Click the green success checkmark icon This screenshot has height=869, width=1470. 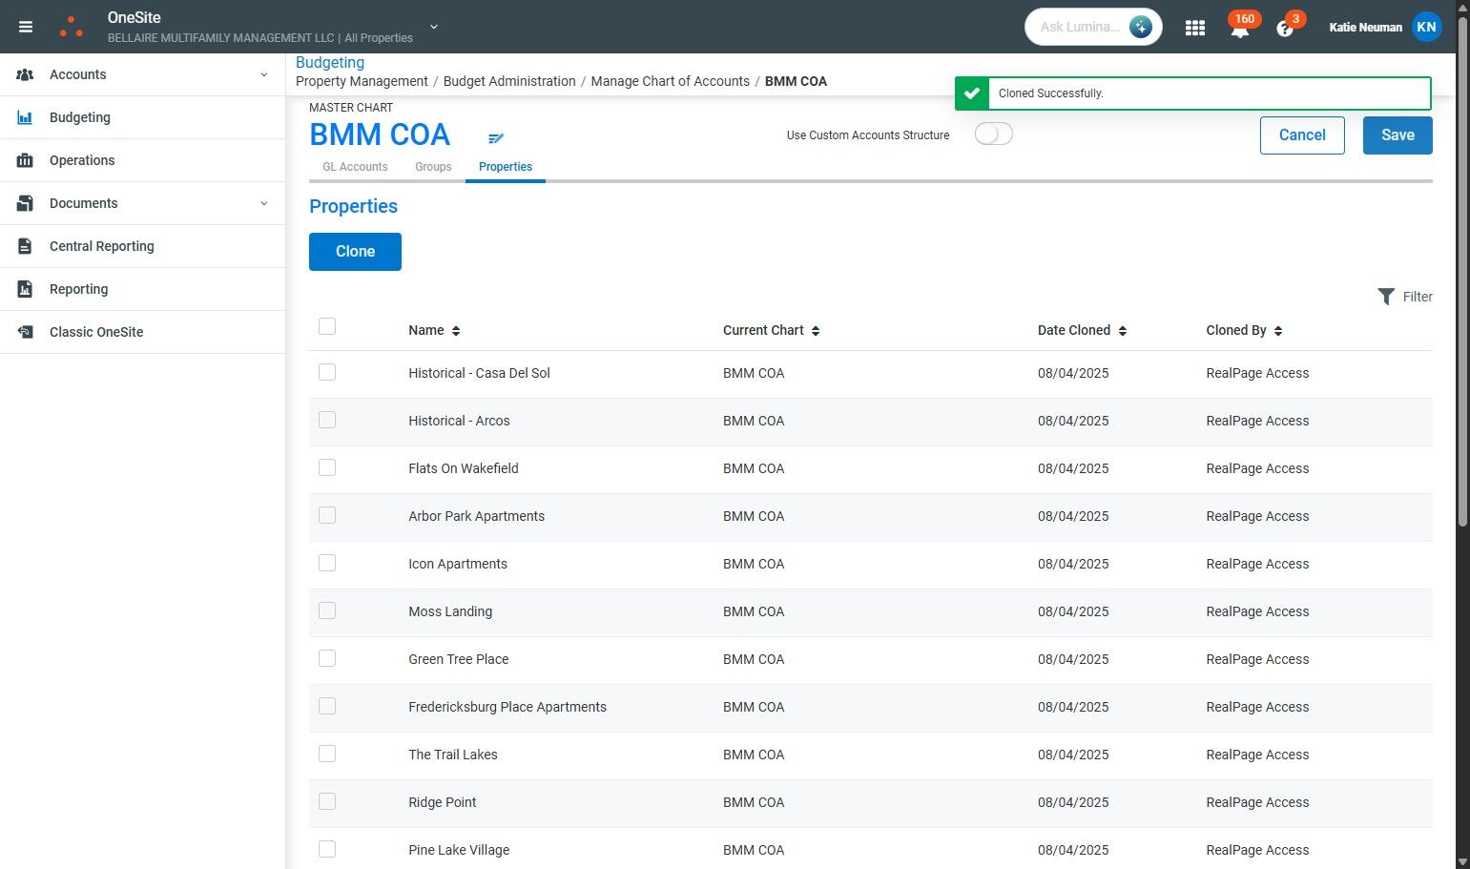pos(972,93)
